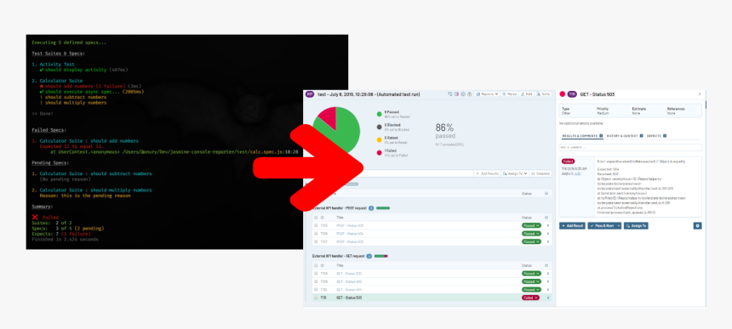Click the blue count badge next to GET request

pos(369,256)
